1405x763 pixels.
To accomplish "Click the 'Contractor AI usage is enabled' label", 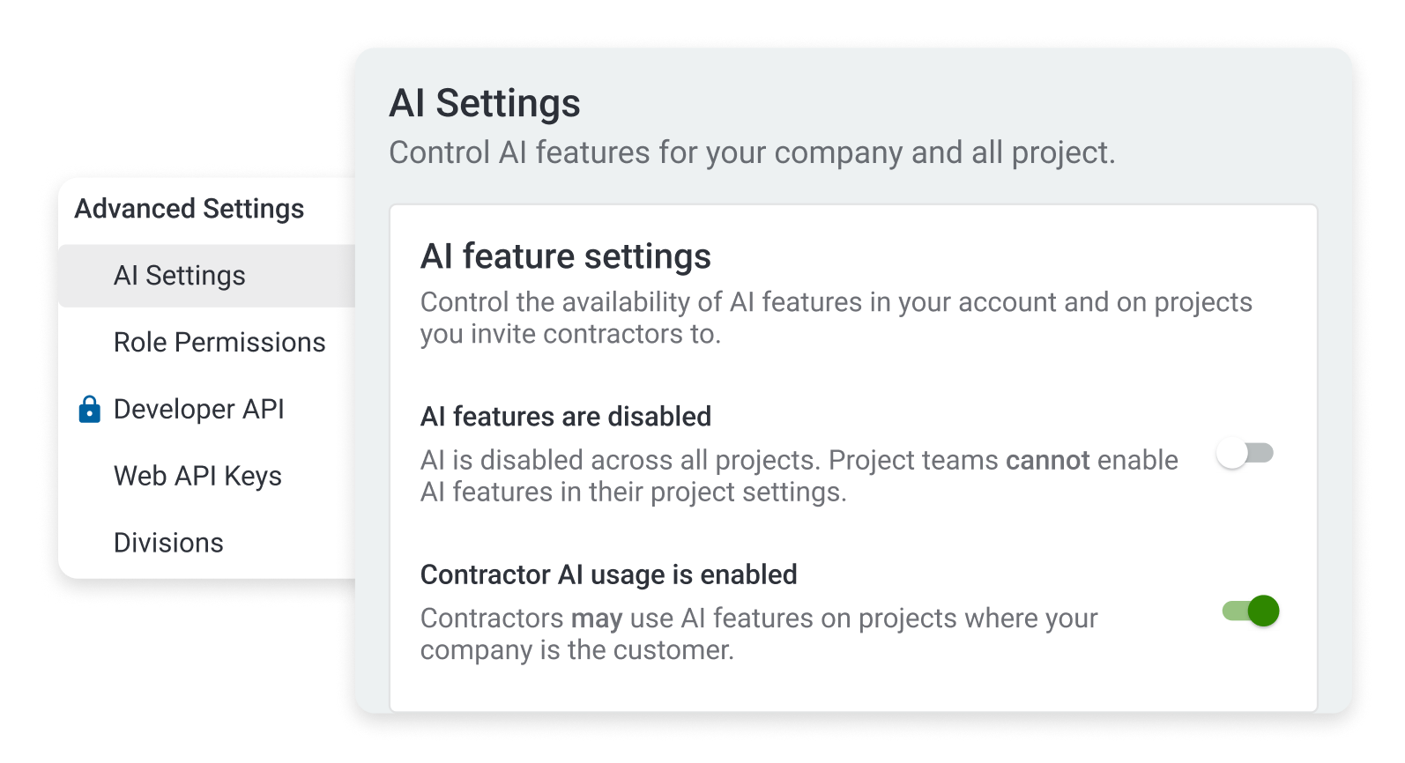I will [x=608, y=574].
